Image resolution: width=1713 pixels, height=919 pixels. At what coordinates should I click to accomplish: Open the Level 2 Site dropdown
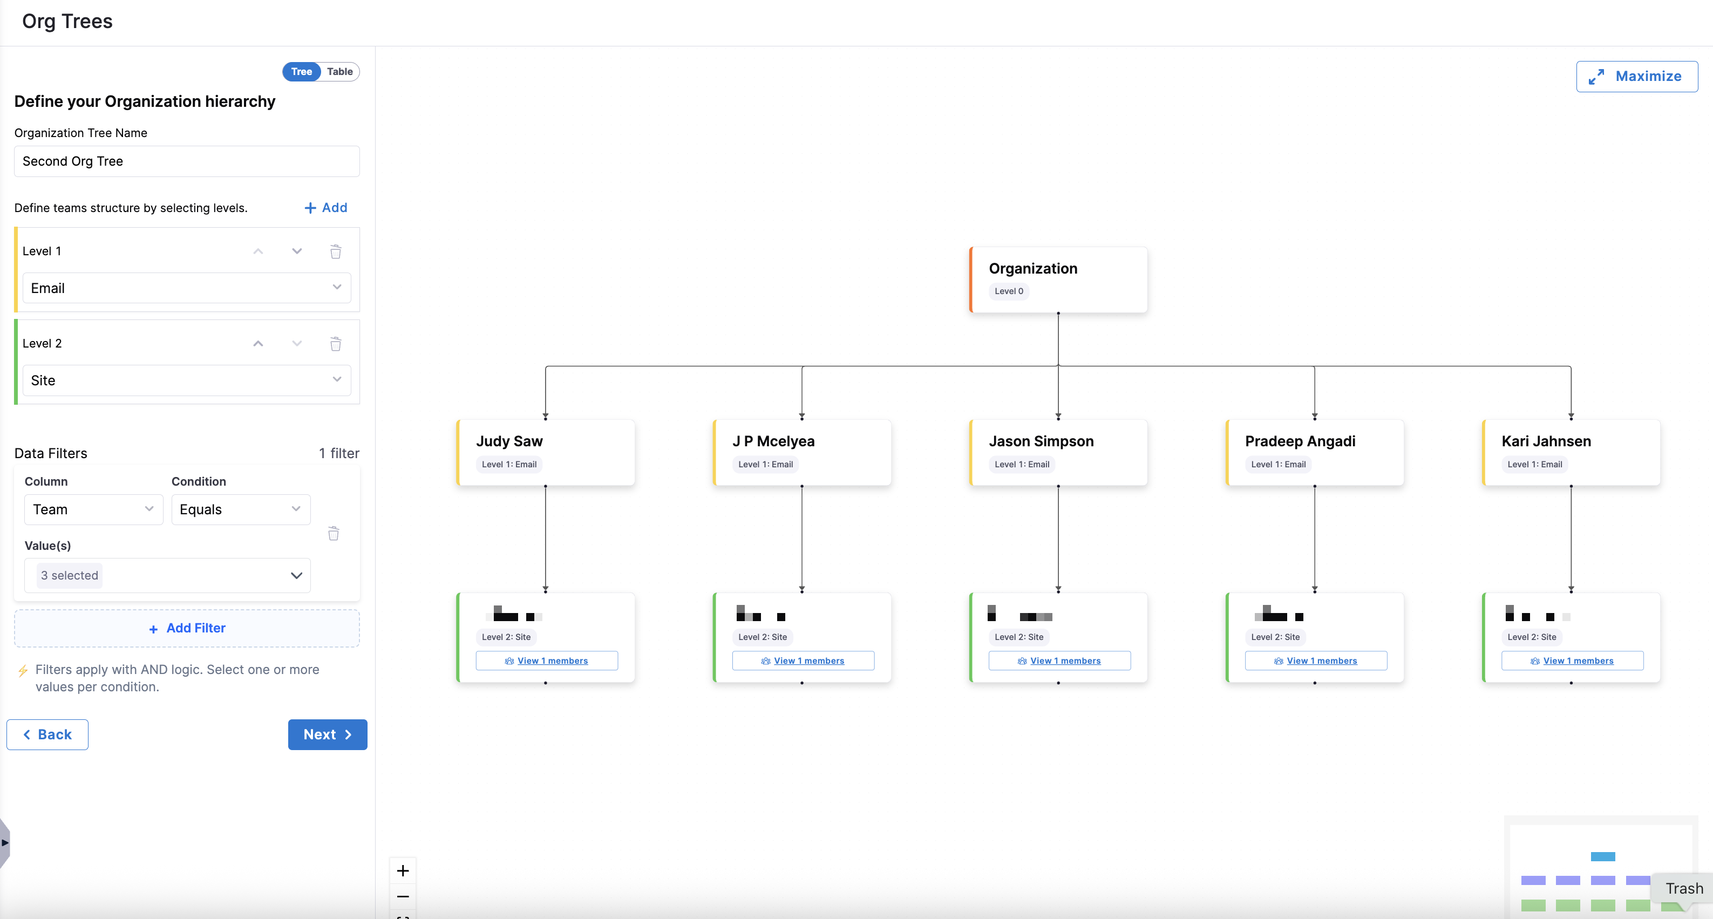186,380
